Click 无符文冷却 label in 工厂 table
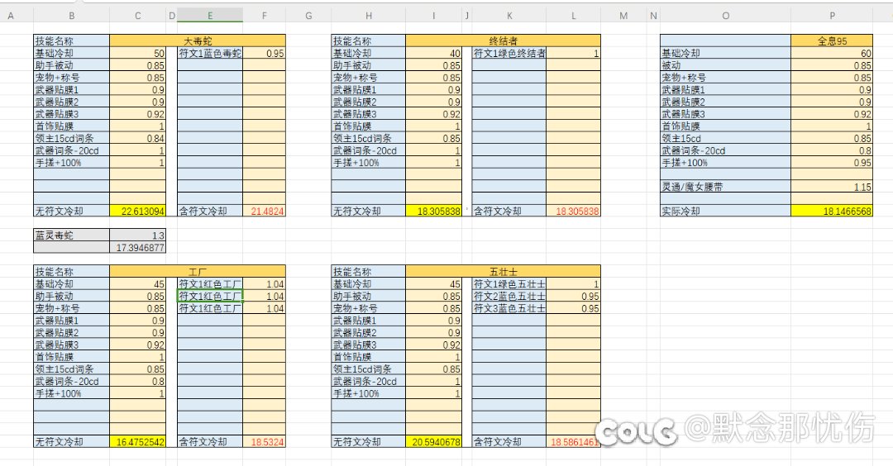Screen dimensions: 893x466 71,441
